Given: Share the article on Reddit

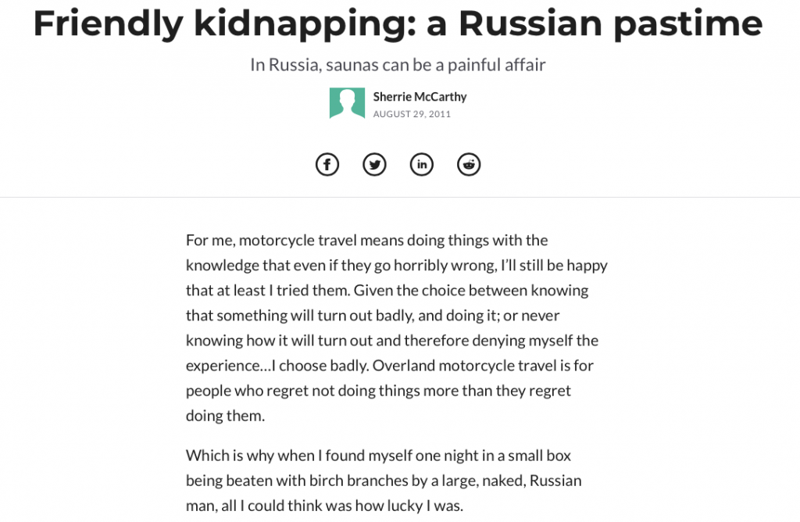Looking at the screenshot, I should 469,164.
